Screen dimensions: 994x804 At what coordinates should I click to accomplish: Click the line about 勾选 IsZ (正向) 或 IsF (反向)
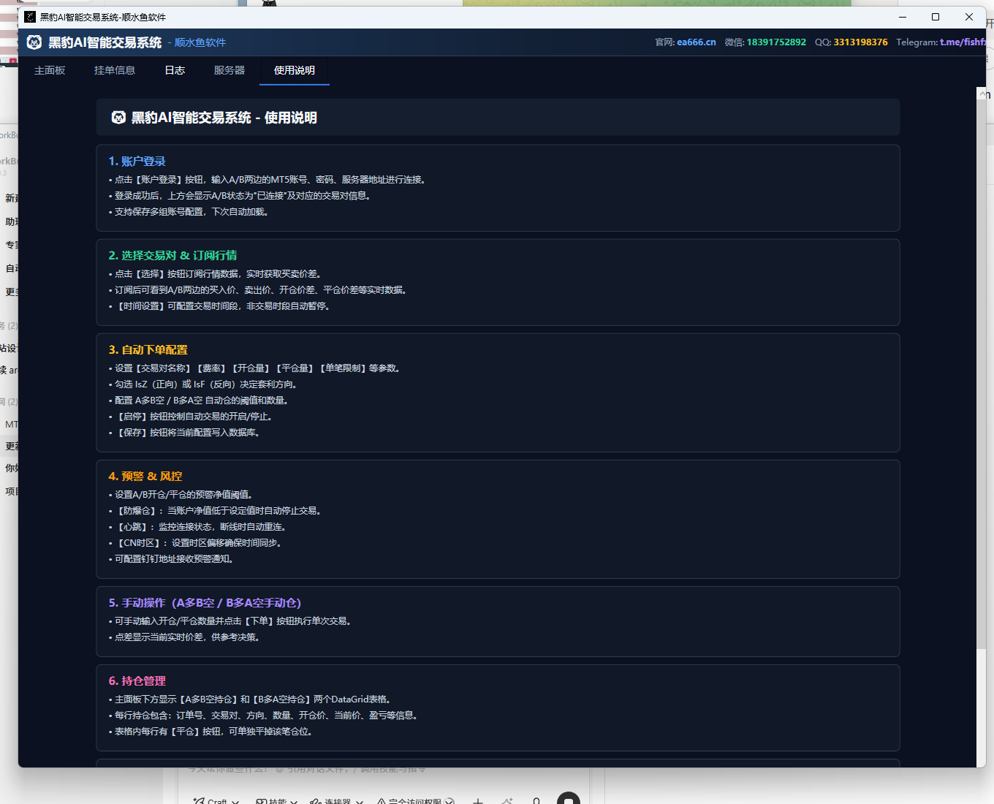[204, 384]
